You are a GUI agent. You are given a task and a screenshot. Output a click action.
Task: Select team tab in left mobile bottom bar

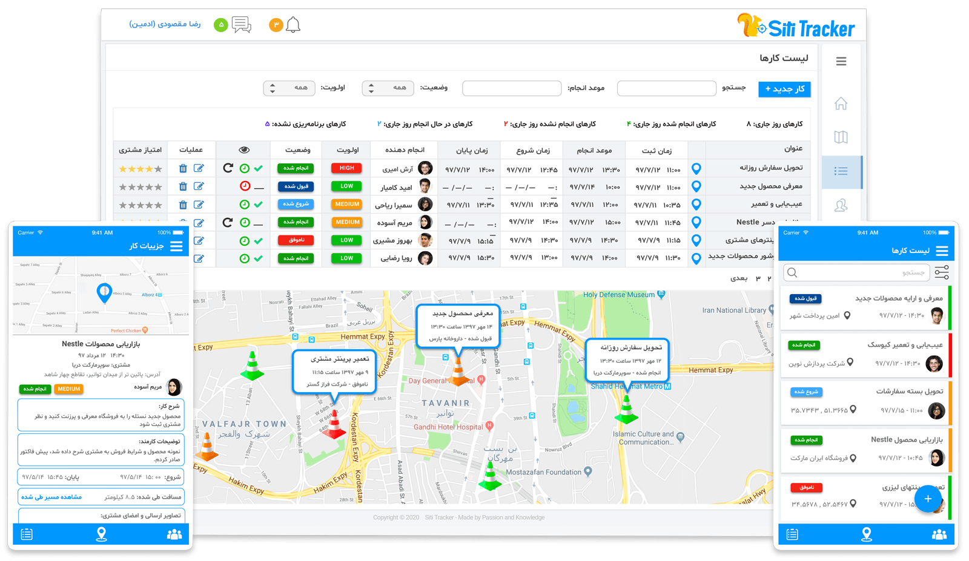coord(174,534)
